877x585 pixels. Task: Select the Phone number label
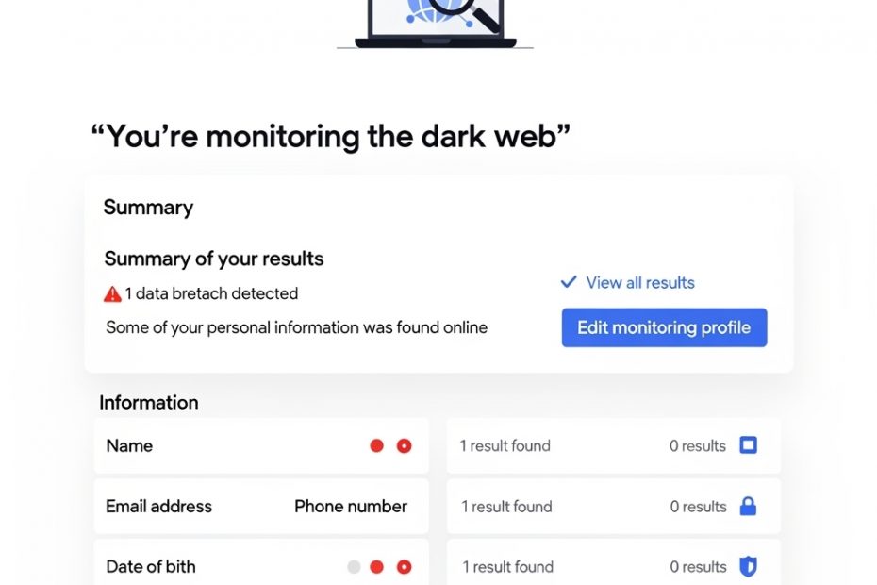351,507
